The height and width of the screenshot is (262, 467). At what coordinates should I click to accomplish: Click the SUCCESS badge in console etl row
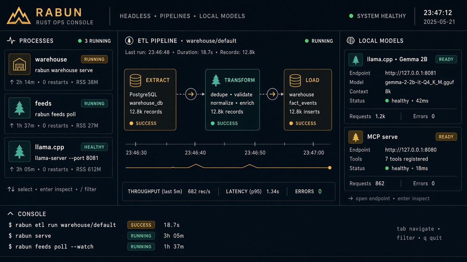pyautogui.click(x=141, y=225)
